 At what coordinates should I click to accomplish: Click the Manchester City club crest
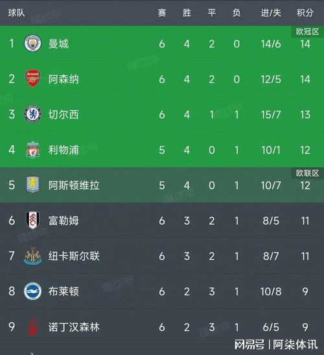32,43
